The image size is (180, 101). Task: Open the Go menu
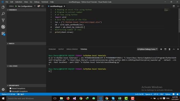[31, 2]
